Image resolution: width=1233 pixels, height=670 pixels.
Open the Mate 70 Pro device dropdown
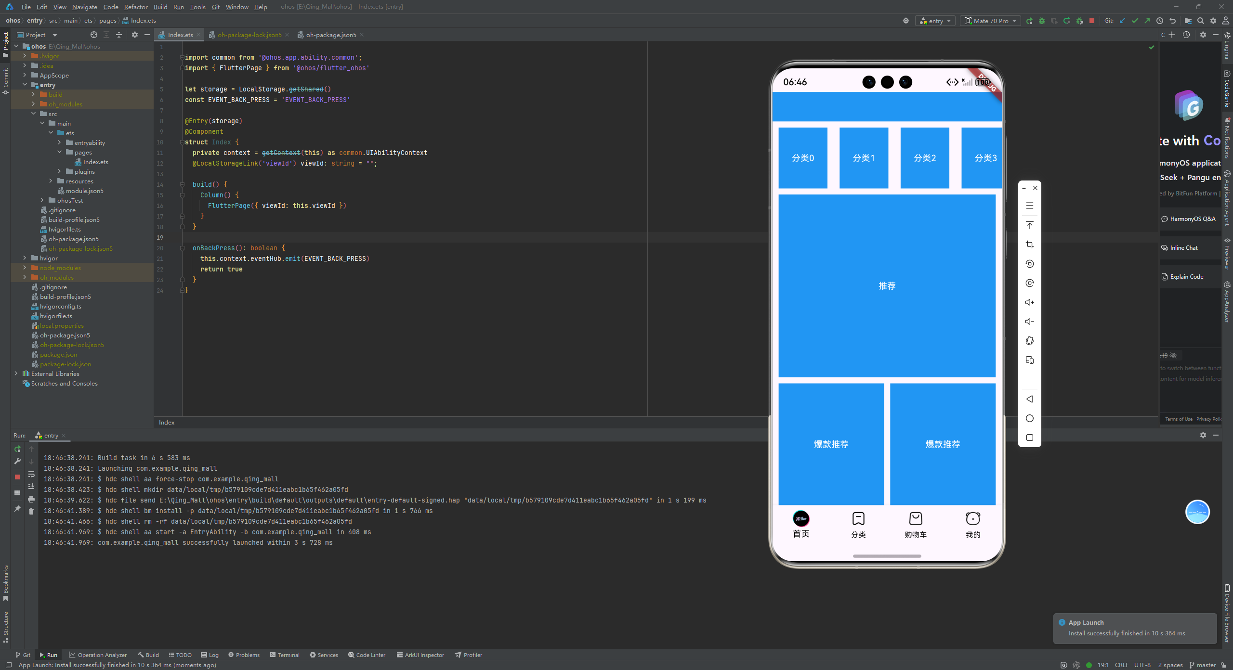point(991,21)
